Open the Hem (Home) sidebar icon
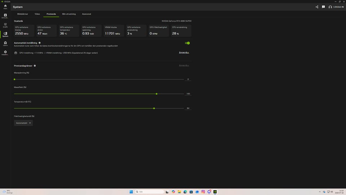 5,7
